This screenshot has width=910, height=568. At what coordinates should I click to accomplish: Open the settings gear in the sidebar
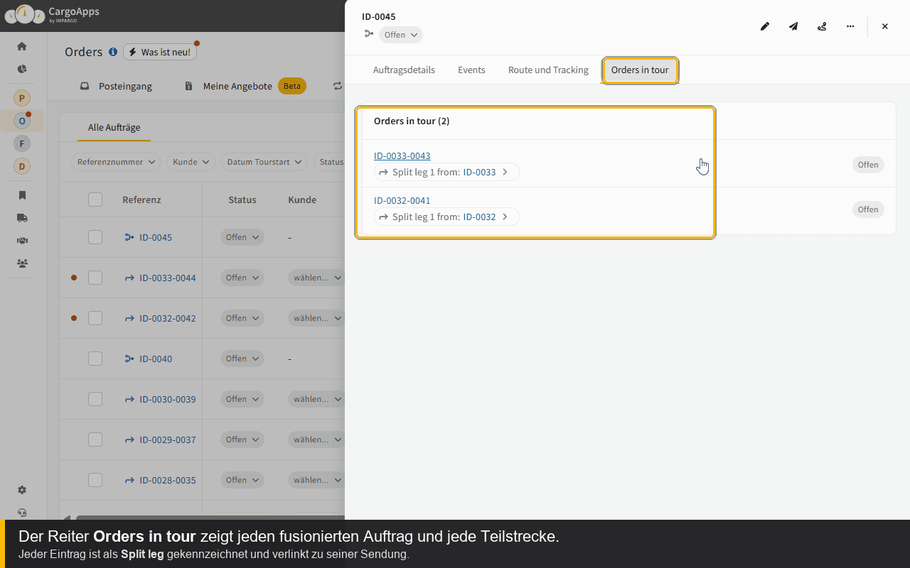22,490
